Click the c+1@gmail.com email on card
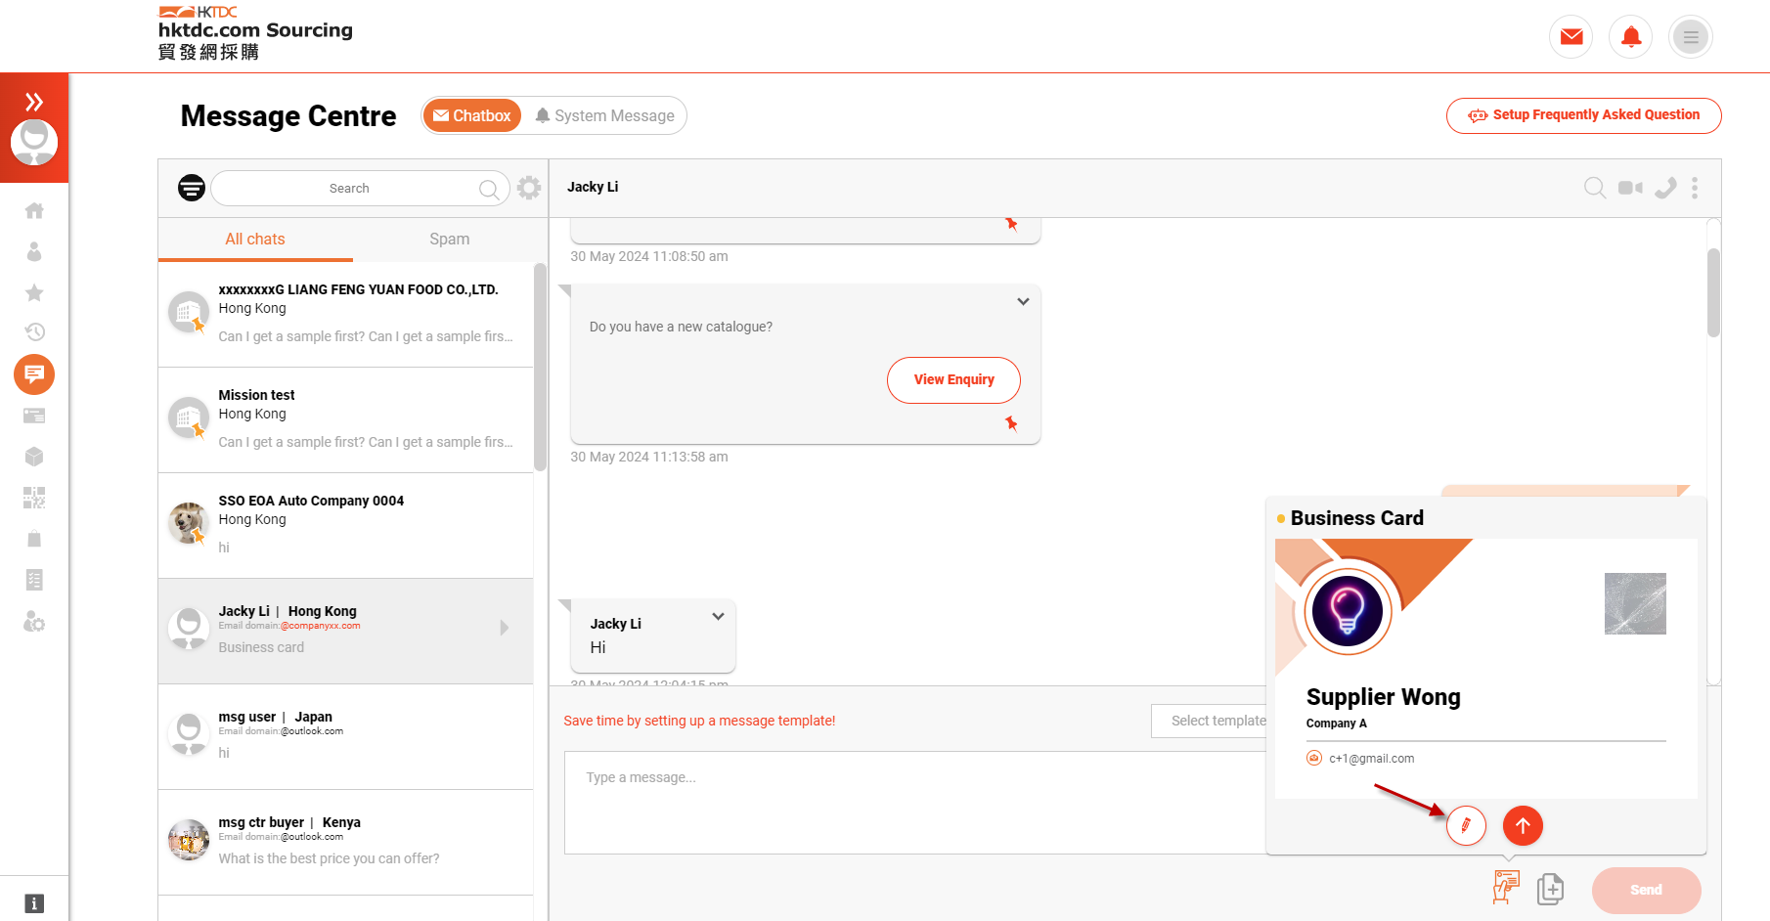This screenshot has width=1770, height=921. coord(1371,759)
